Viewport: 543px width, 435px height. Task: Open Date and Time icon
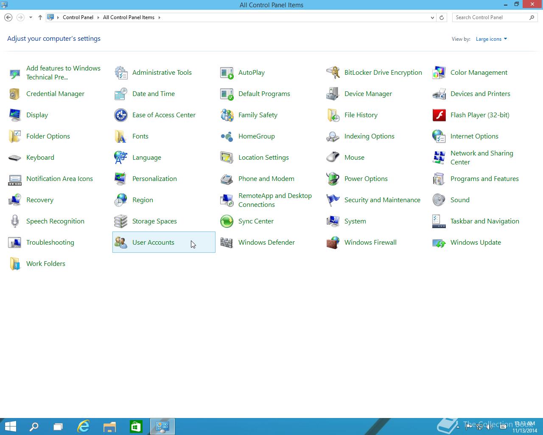[x=121, y=94]
